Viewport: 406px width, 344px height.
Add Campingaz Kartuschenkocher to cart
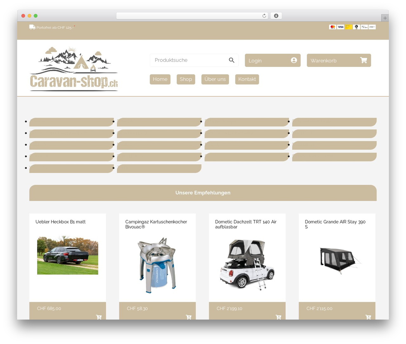(x=188, y=317)
